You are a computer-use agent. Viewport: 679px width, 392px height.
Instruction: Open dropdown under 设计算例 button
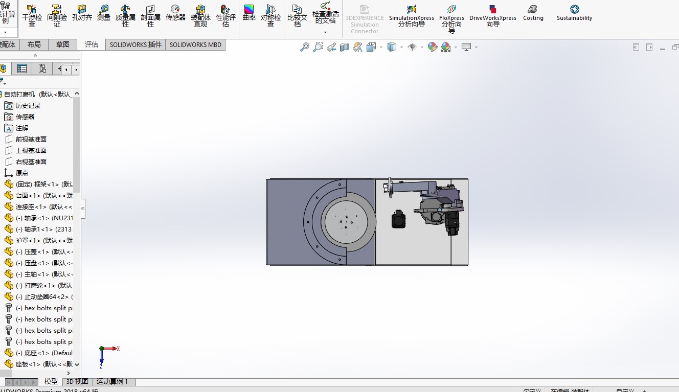(x=5, y=32)
